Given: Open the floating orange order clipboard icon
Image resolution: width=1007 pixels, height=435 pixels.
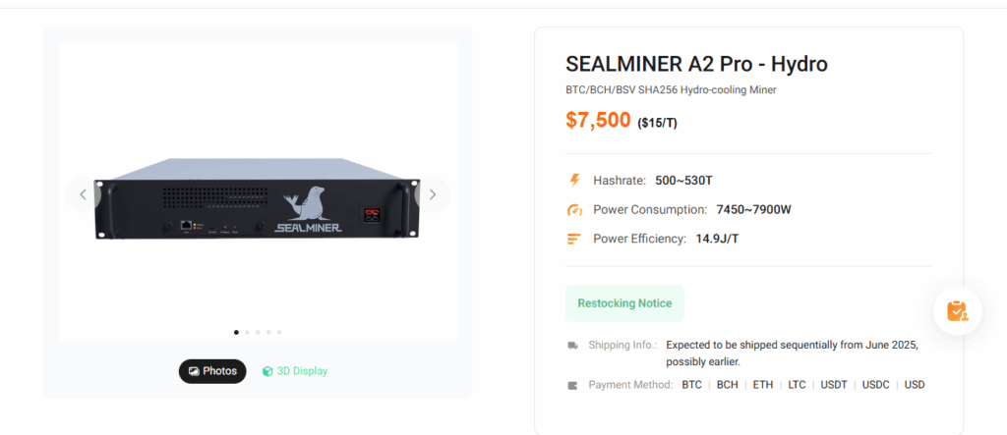Looking at the screenshot, I should click(957, 310).
